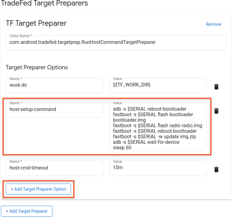
Task: Click the Remove link for TF Target Preparer
Action: click(213, 24)
